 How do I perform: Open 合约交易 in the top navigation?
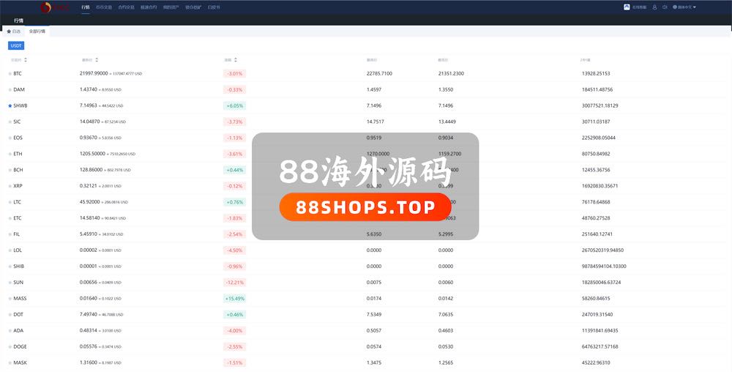127,7
